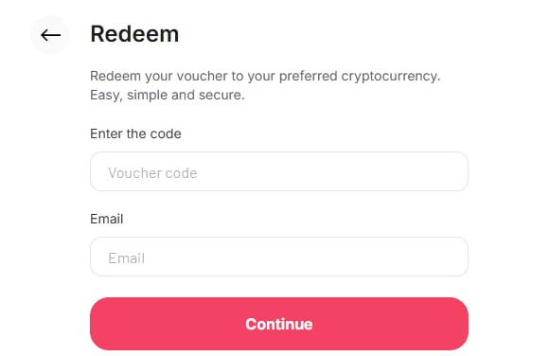
Task: Click the Voucher code input field
Action: tap(279, 171)
